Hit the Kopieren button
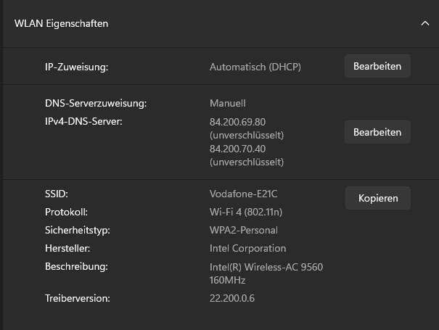This screenshot has width=439, height=330. [x=378, y=198]
